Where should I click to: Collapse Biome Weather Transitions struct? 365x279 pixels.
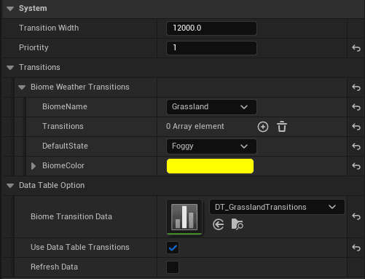point(22,87)
